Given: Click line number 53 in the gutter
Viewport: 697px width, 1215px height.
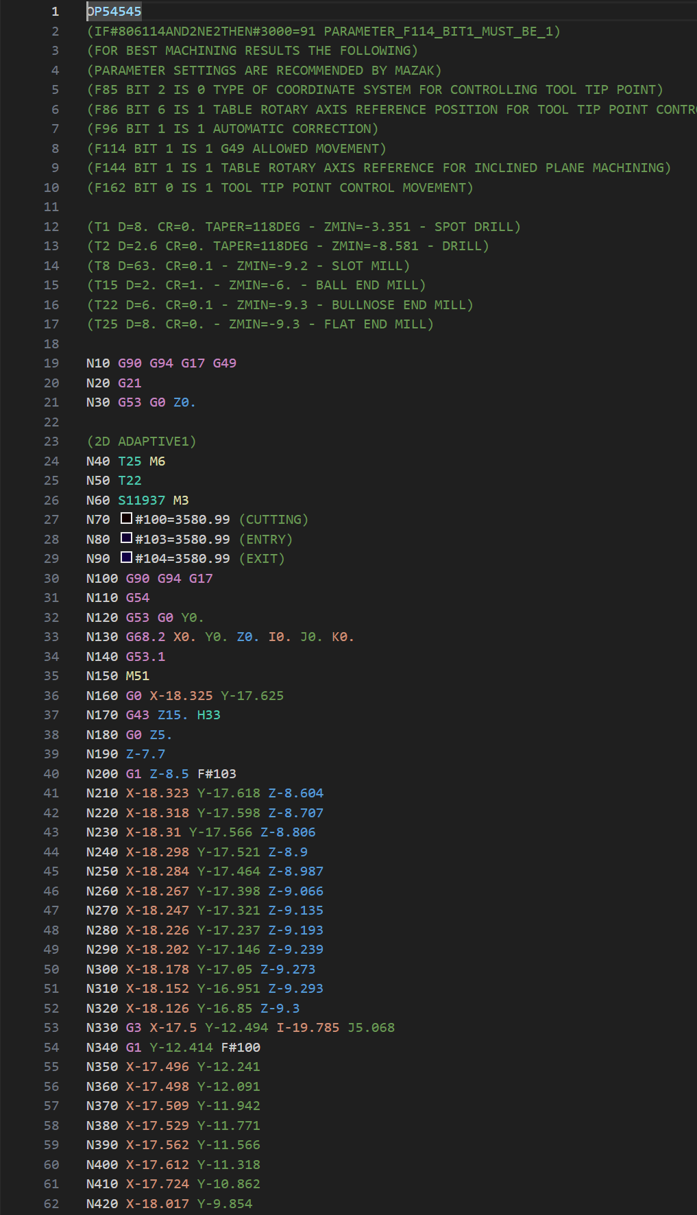Looking at the screenshot, I should click(51, 1028).
